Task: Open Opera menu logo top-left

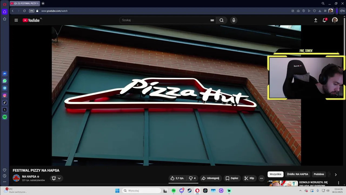Action: click(x=5, y=4)
